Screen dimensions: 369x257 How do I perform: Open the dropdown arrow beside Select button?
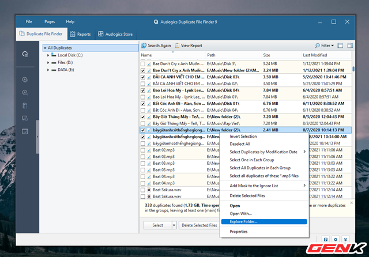(x=174, y=225)
